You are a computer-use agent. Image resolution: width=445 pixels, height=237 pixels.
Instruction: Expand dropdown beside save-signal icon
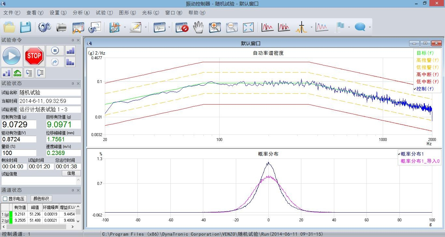(125, 27)
